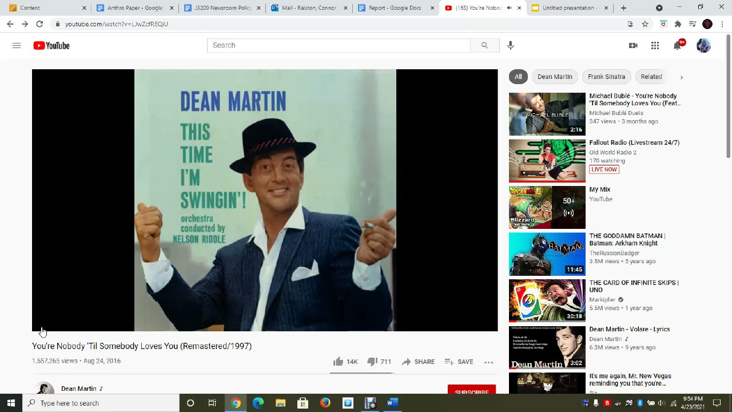
Task: Reload the YouTube page
Action: tap(39, 24)
